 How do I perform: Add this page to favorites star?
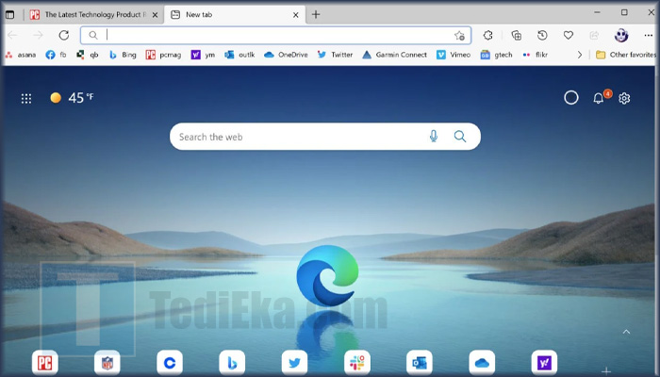click(459, 36)
